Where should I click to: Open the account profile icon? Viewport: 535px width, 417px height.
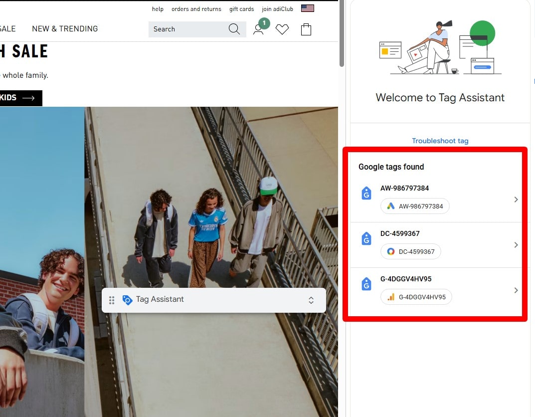point(258,30)
